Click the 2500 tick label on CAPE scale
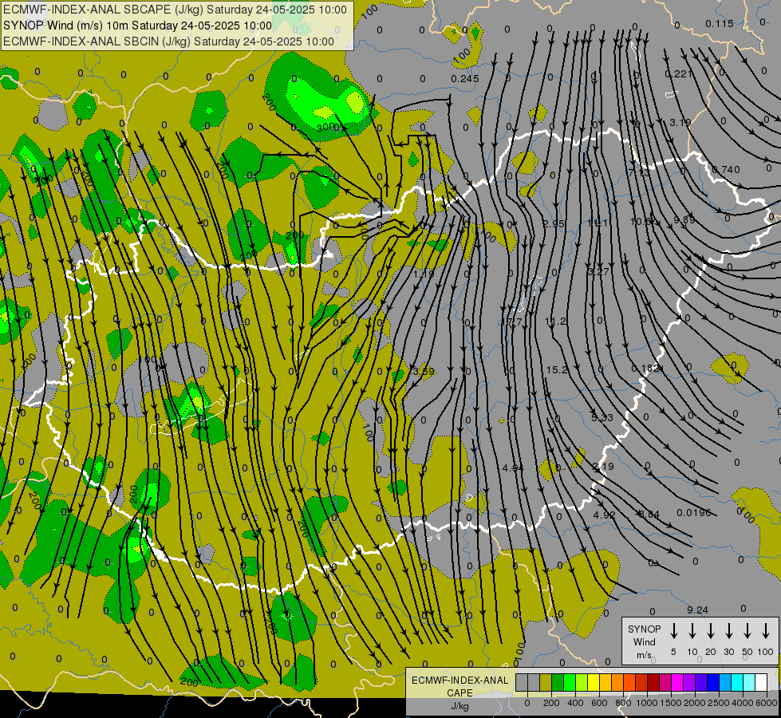The image size is (781, 718). coord(719,703)
